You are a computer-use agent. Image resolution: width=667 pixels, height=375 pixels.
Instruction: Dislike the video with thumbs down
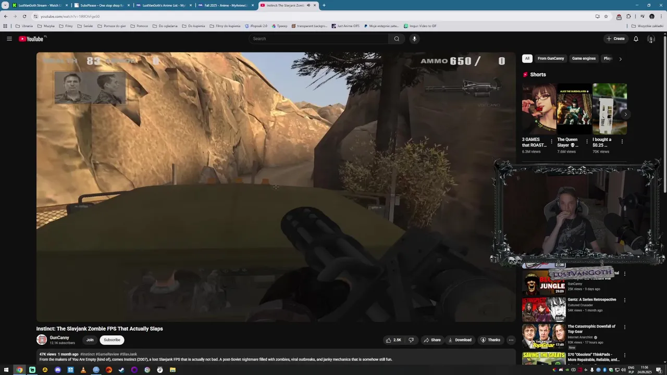click(411, 340)
